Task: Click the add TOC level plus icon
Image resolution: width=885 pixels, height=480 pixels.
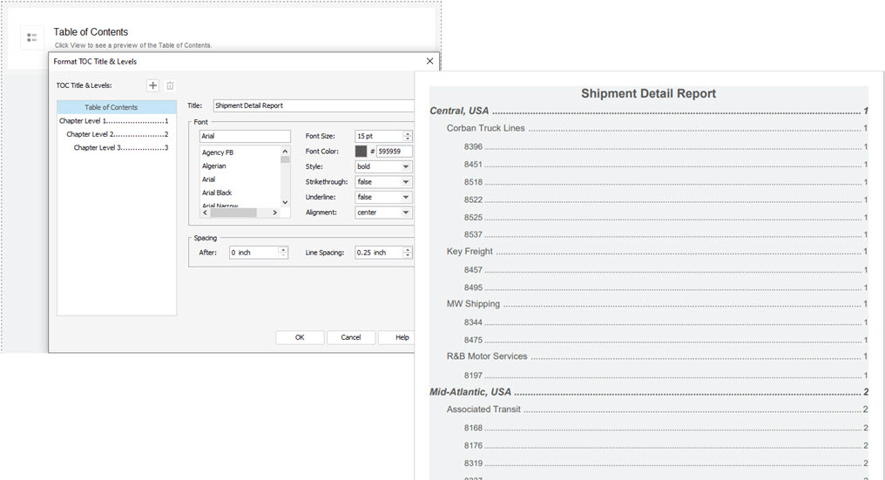Action: point(153,85)
